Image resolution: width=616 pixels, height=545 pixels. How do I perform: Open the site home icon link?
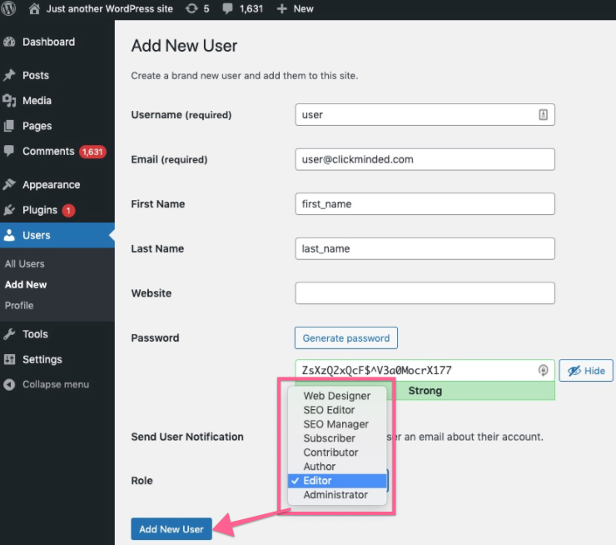tap(34, 8)
